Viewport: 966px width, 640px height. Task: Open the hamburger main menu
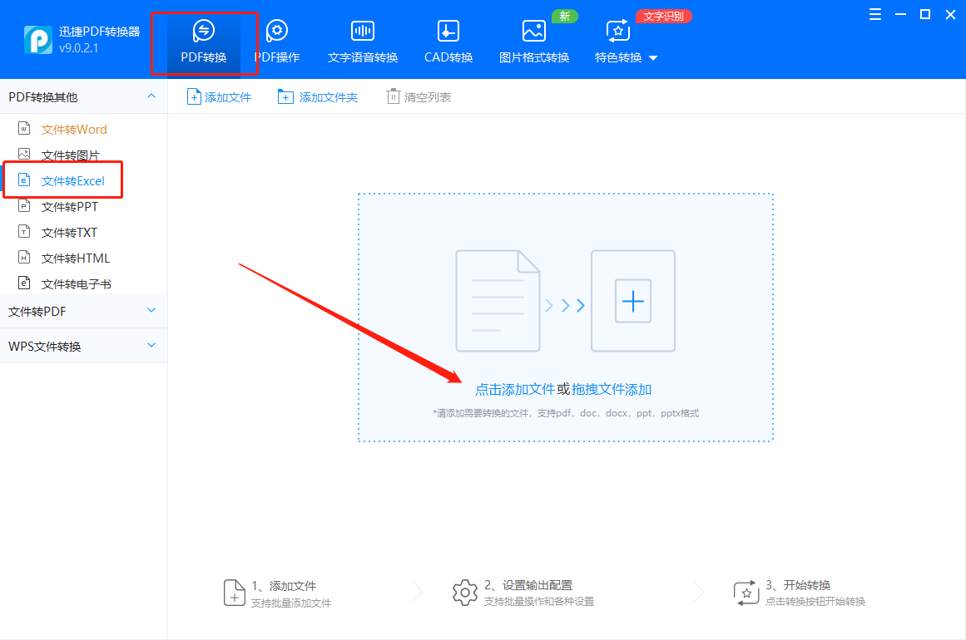click(x=874, y=14)
